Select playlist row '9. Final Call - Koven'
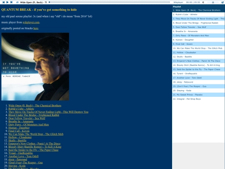Screen dimensions: 225x169 tap(198, 44)
